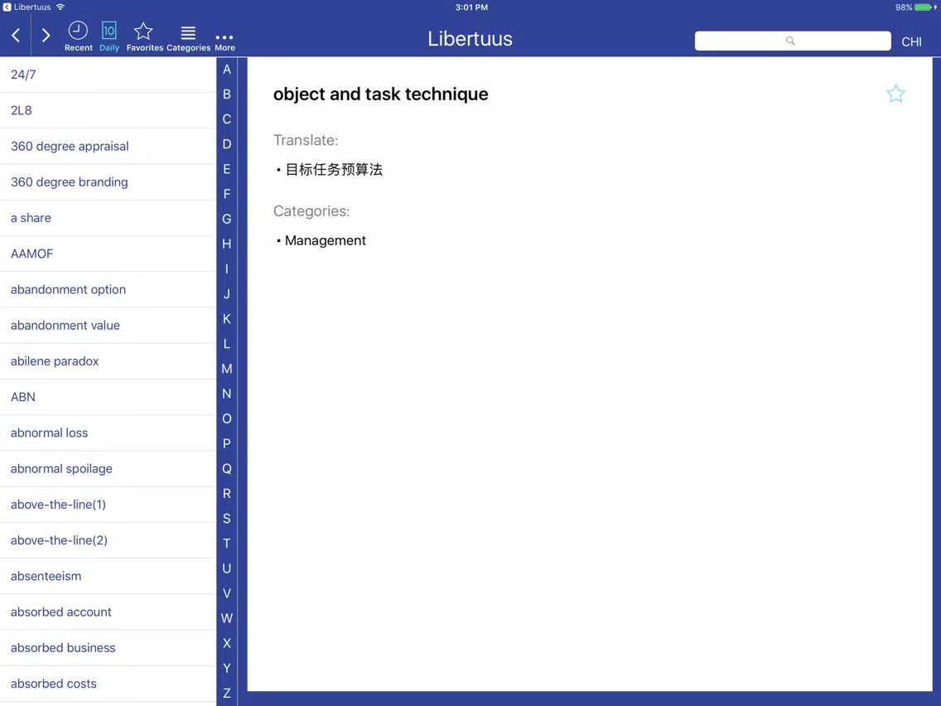Go back with the left arrow

(x=17, y=36)
